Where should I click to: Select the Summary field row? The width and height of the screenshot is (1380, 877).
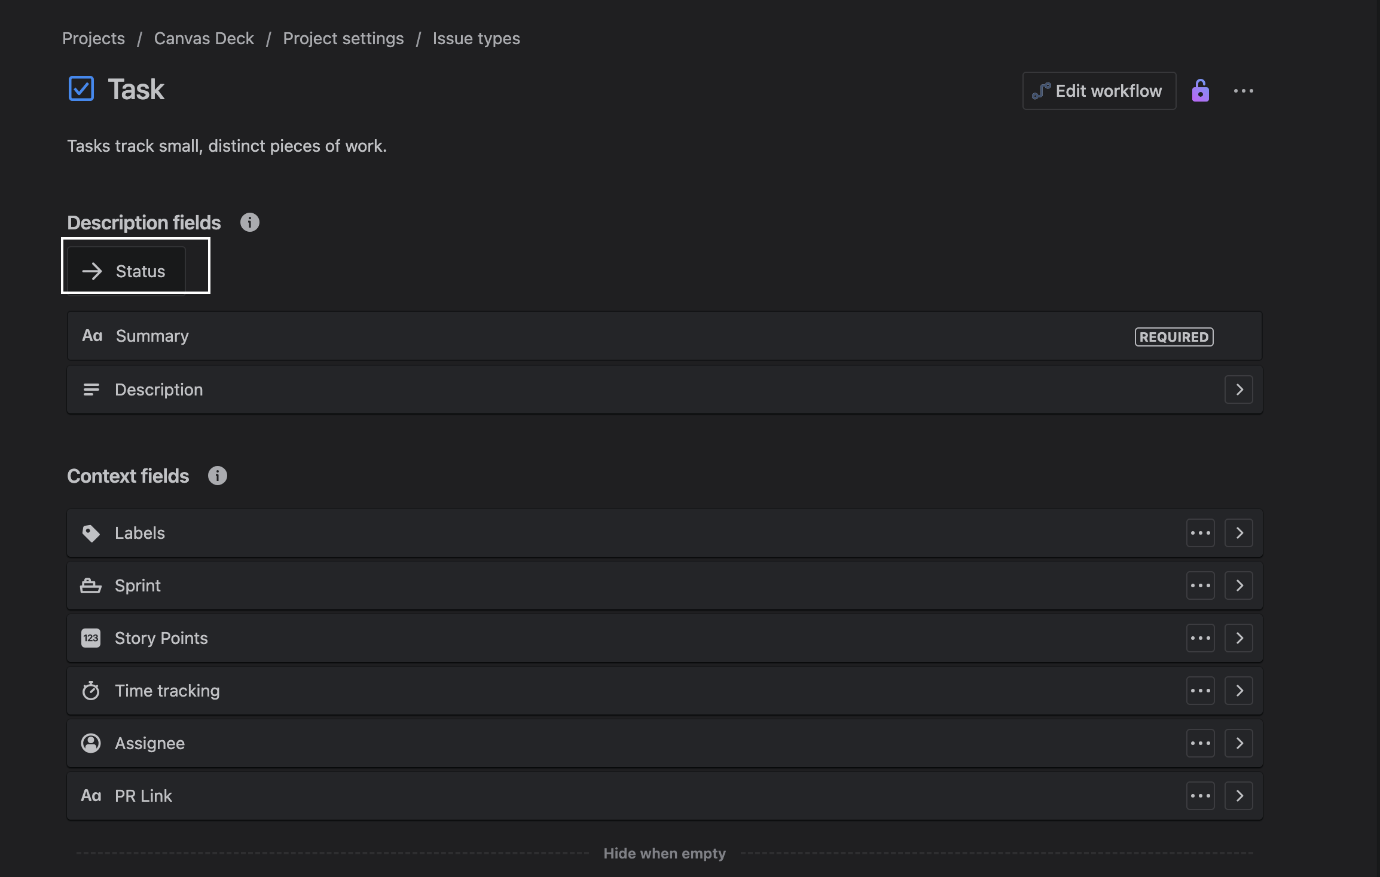(x=665, y=336)
